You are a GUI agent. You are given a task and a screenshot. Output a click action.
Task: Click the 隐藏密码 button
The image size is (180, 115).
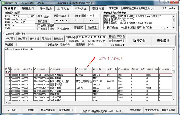point(79,27)
